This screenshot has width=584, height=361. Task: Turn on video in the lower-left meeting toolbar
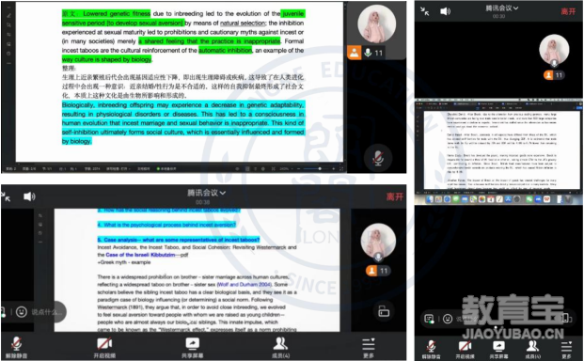pyautogui.click(x=104, y=347)
